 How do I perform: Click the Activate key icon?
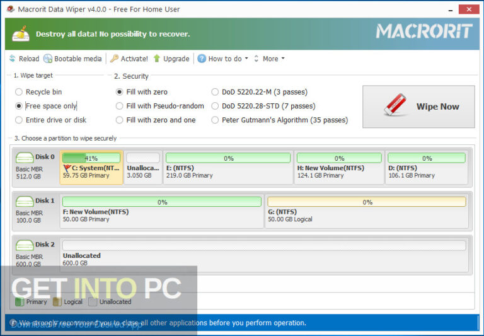[x=114, y=59]
